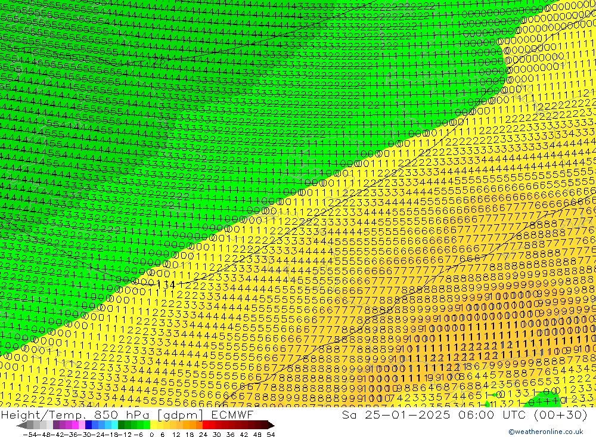Screen dimensions: 596x437
Task: Pick the bright yellow legend swatch at 0
Action: tap(154, 425)
